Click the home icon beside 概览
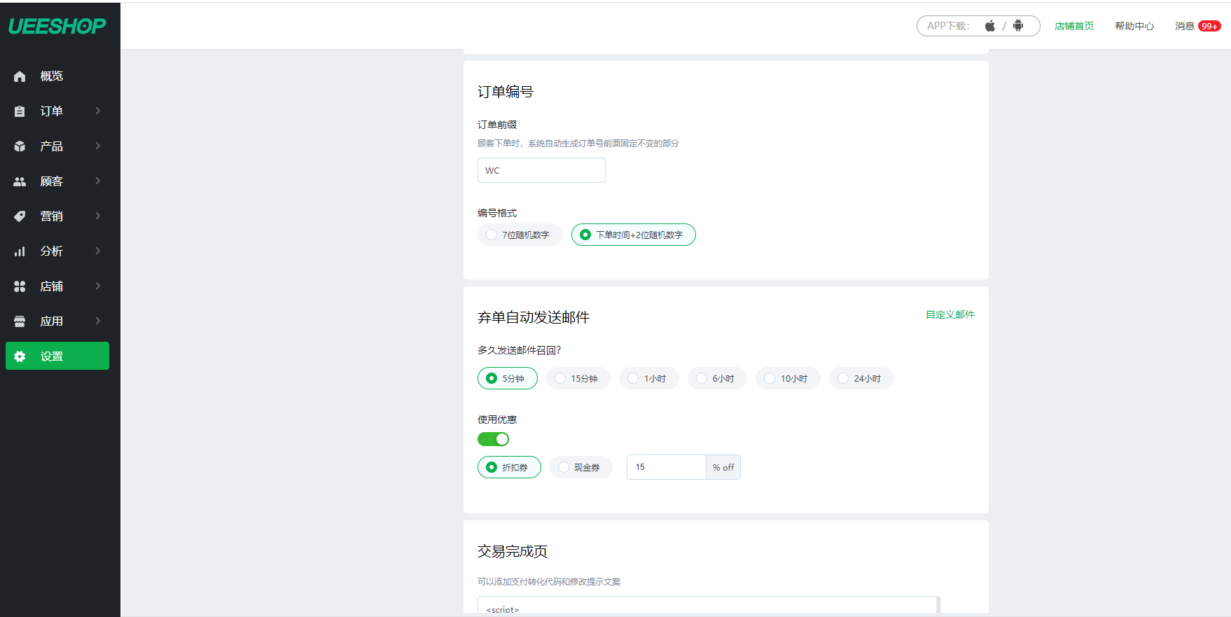The image size is (1231, 617). point(20,76)
